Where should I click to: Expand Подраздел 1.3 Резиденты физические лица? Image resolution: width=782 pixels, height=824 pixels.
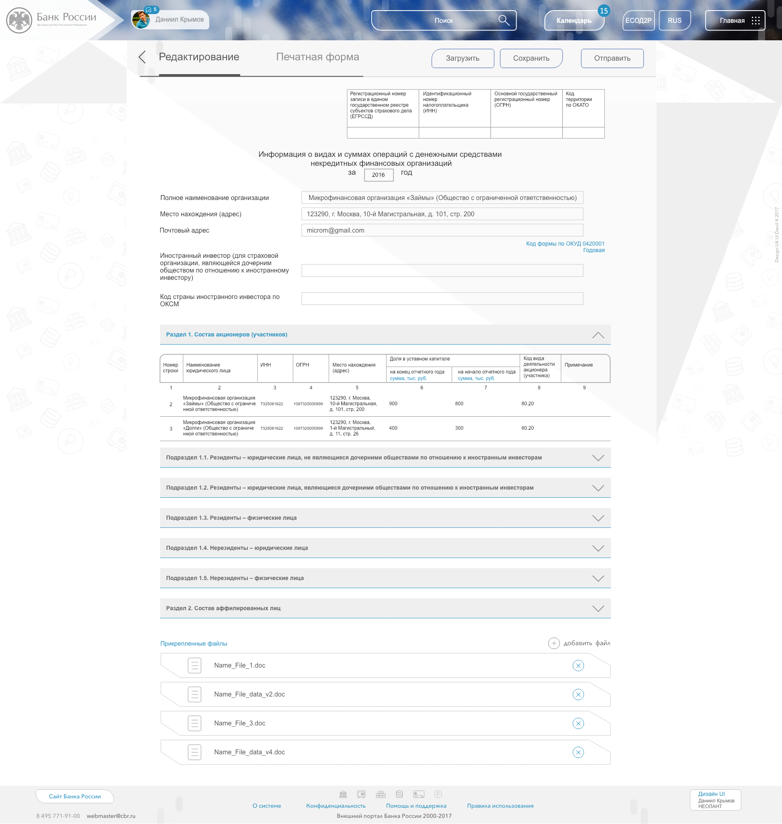click(598, 518)
